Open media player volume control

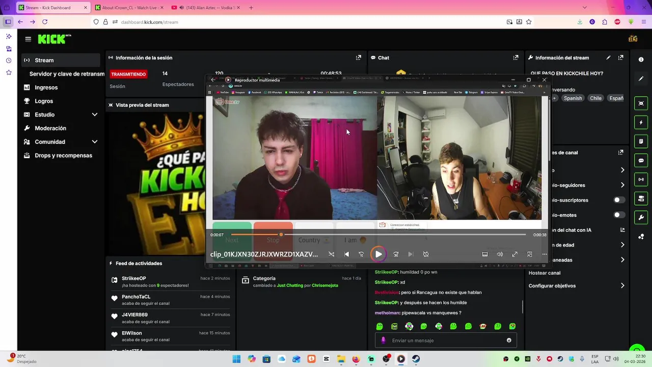click(500, 254)
